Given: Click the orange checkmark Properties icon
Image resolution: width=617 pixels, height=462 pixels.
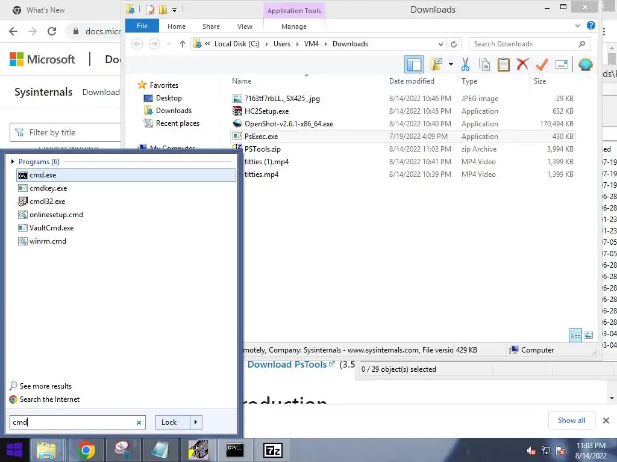Looking at the screenshot, I should point(542,64).
